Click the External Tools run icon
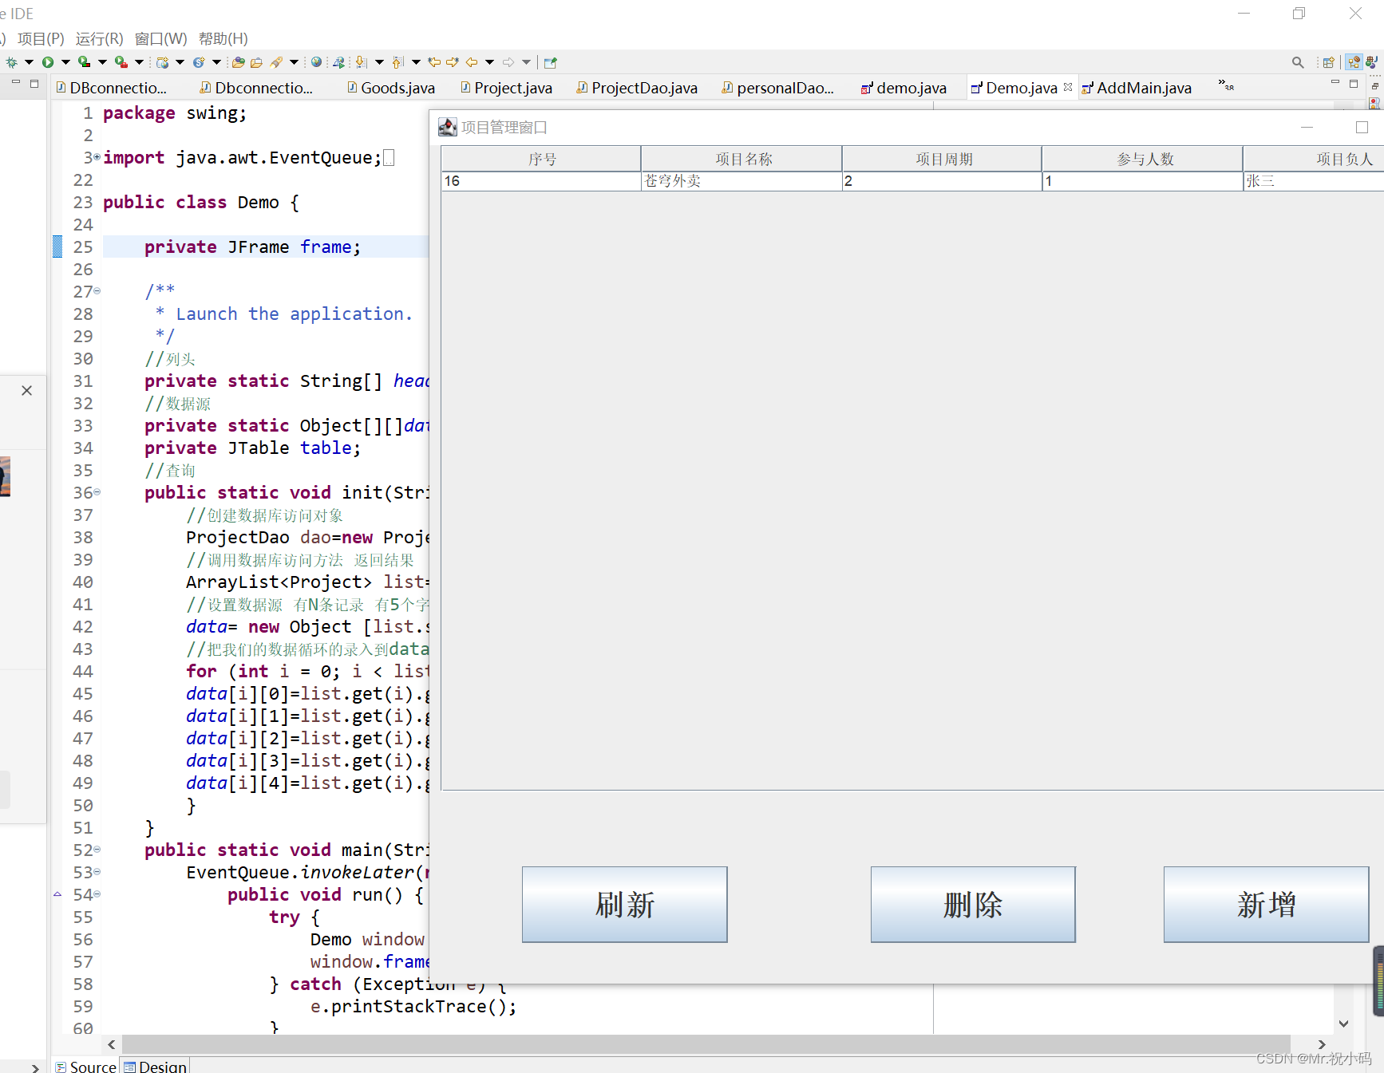The width and height of the screenshot is (1384, 1073). (x=121, y=62)
